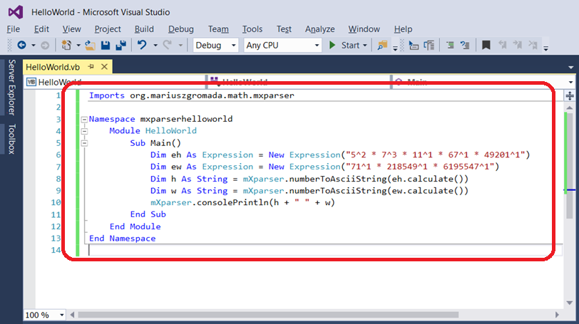Open the Undo history dropdown arrow

155,46
